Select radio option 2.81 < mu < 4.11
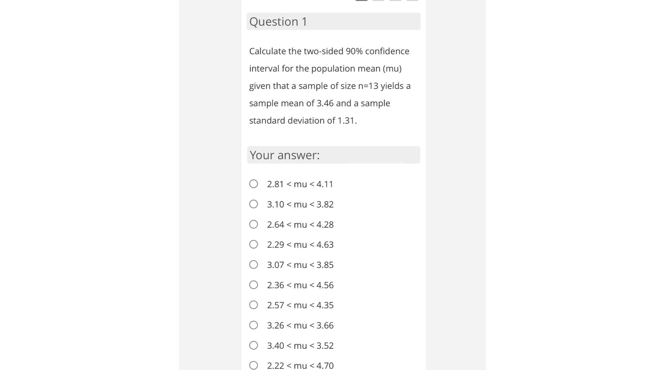The height and width of the screenshot is (370, 665). tap(253, 184)
